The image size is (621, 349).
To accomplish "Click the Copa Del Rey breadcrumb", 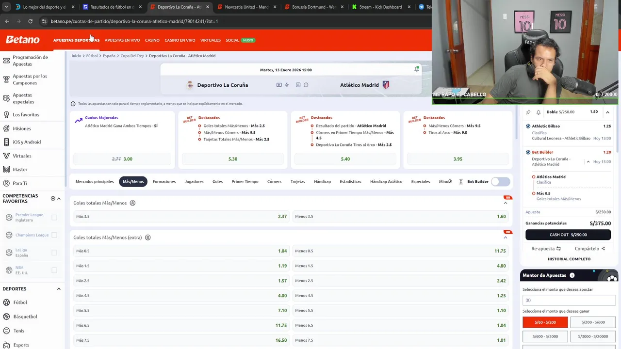I will [132, 56].
